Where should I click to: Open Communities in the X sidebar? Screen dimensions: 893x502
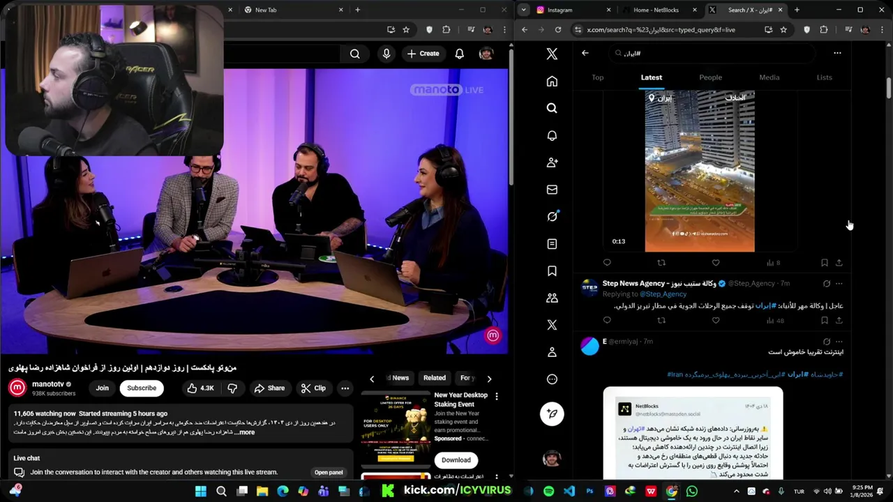click(x=552, y=298)
